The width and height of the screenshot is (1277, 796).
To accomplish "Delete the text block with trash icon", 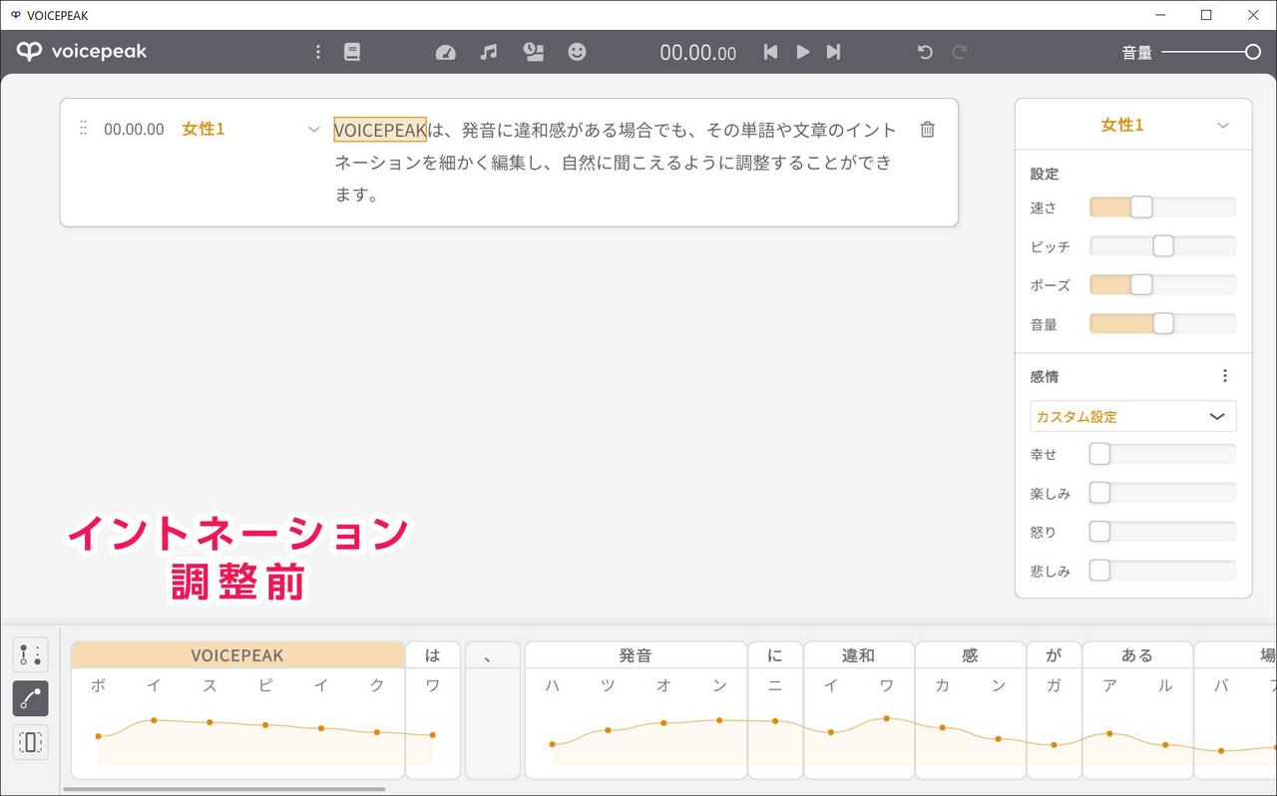I will pyautogui.click(x=928, y=130).
